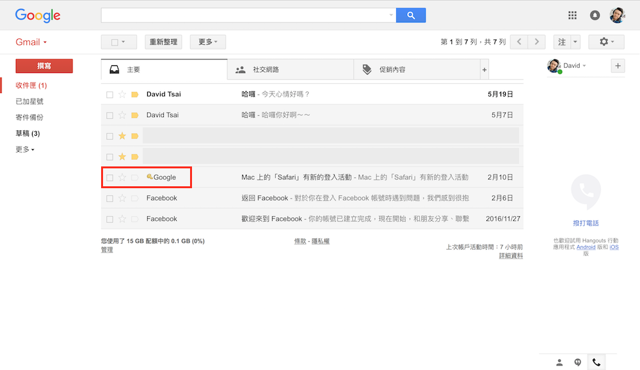This screenshot has height=370, width=640.
Task: Expand 更多 labels in the sidebar
Action: [25, 149]
